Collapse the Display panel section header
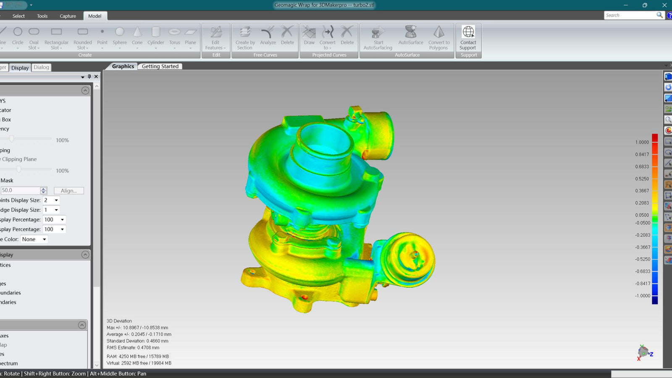Viewport: 672px width, 378px height. (86, 255)
